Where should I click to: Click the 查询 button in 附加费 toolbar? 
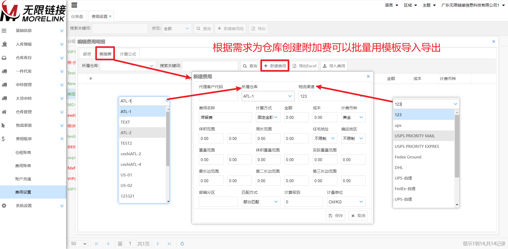pos(250,66)
